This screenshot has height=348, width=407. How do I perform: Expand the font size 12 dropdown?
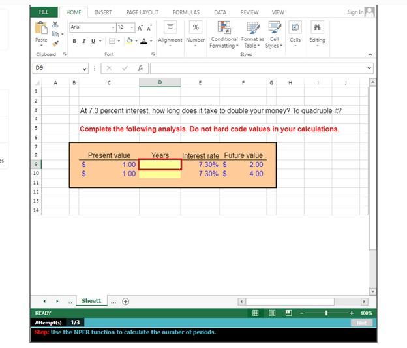[x=132, y=27]
